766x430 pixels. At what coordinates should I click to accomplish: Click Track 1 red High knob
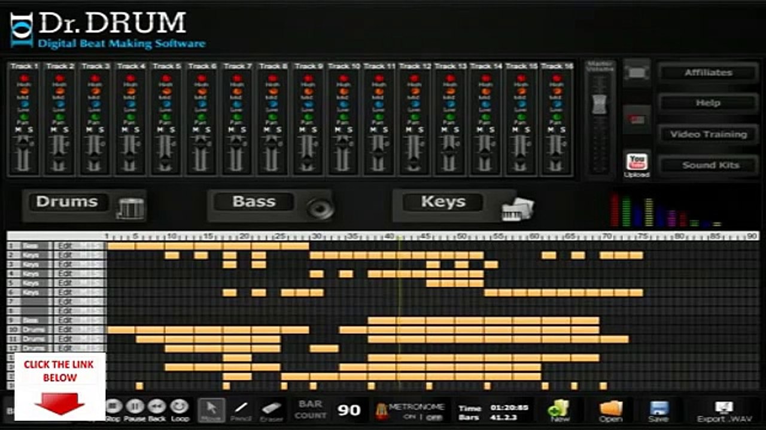[x=25, y=78]
